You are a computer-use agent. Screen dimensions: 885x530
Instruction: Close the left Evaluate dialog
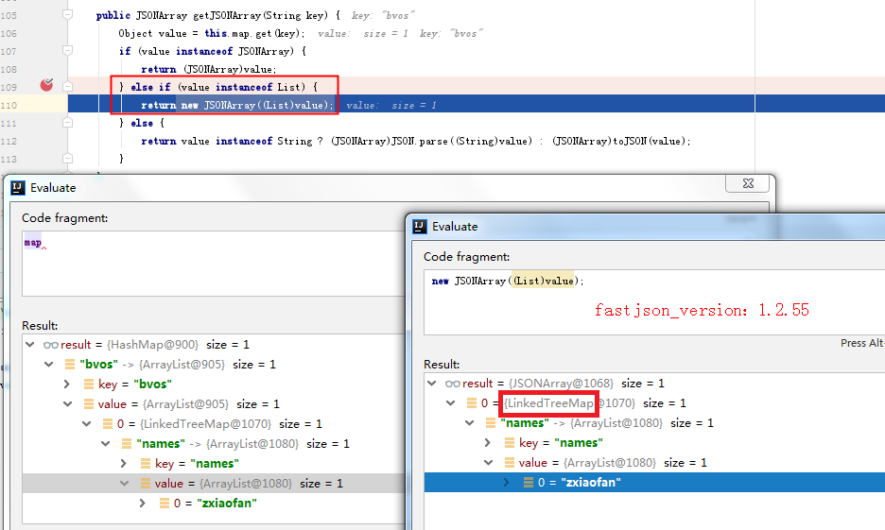coord(749,184)
